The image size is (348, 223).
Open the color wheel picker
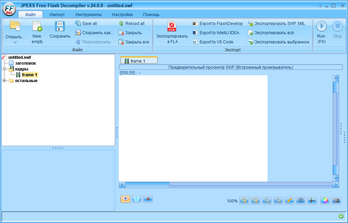[x=325, y=201]
